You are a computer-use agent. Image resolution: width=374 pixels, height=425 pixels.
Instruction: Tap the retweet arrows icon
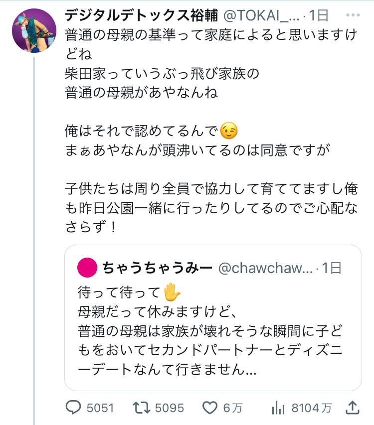click(x=142, y=408)
